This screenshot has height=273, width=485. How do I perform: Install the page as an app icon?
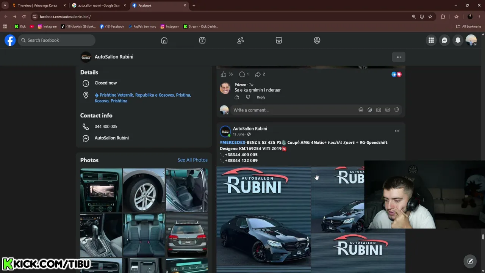[422, 17]
